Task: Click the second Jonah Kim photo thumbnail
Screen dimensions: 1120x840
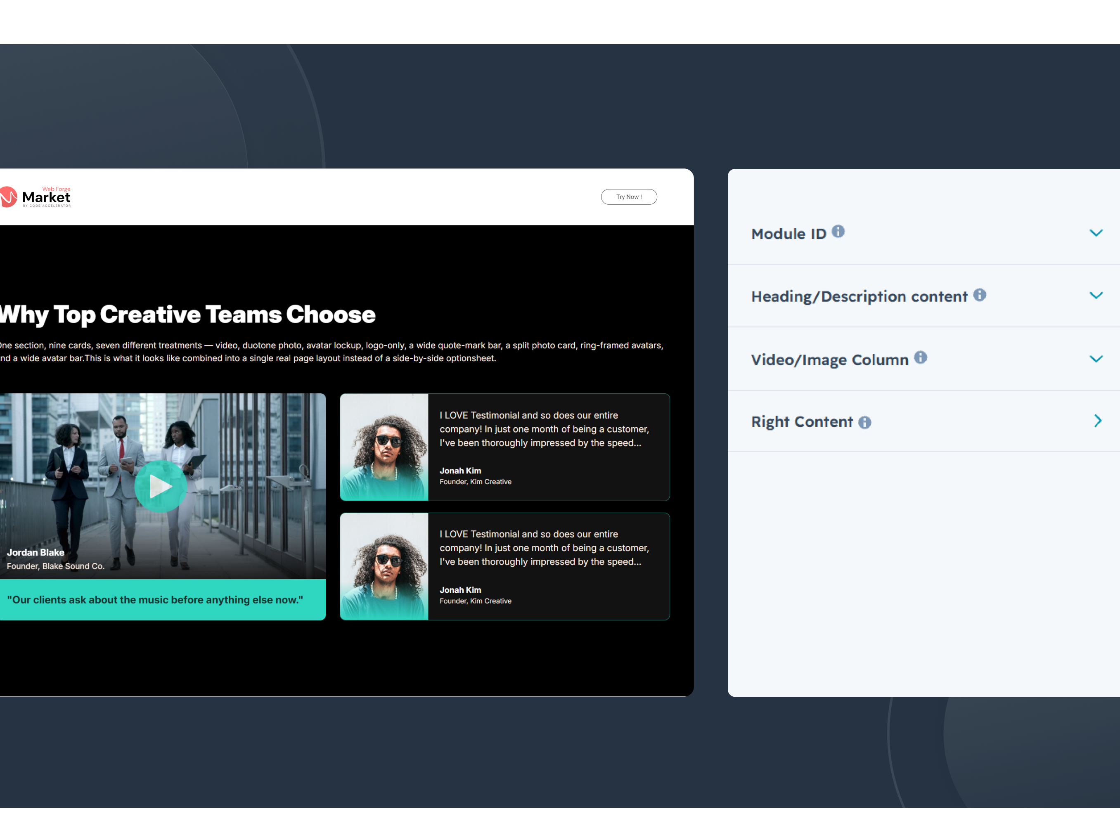Action: (x=384, y=566)
